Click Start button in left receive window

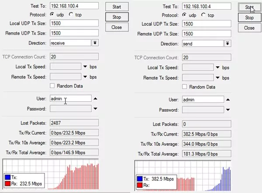[x=117, y=7]
